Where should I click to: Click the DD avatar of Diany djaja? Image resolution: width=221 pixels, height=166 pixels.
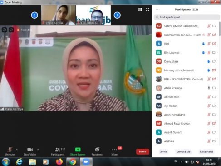pos(159,61)
